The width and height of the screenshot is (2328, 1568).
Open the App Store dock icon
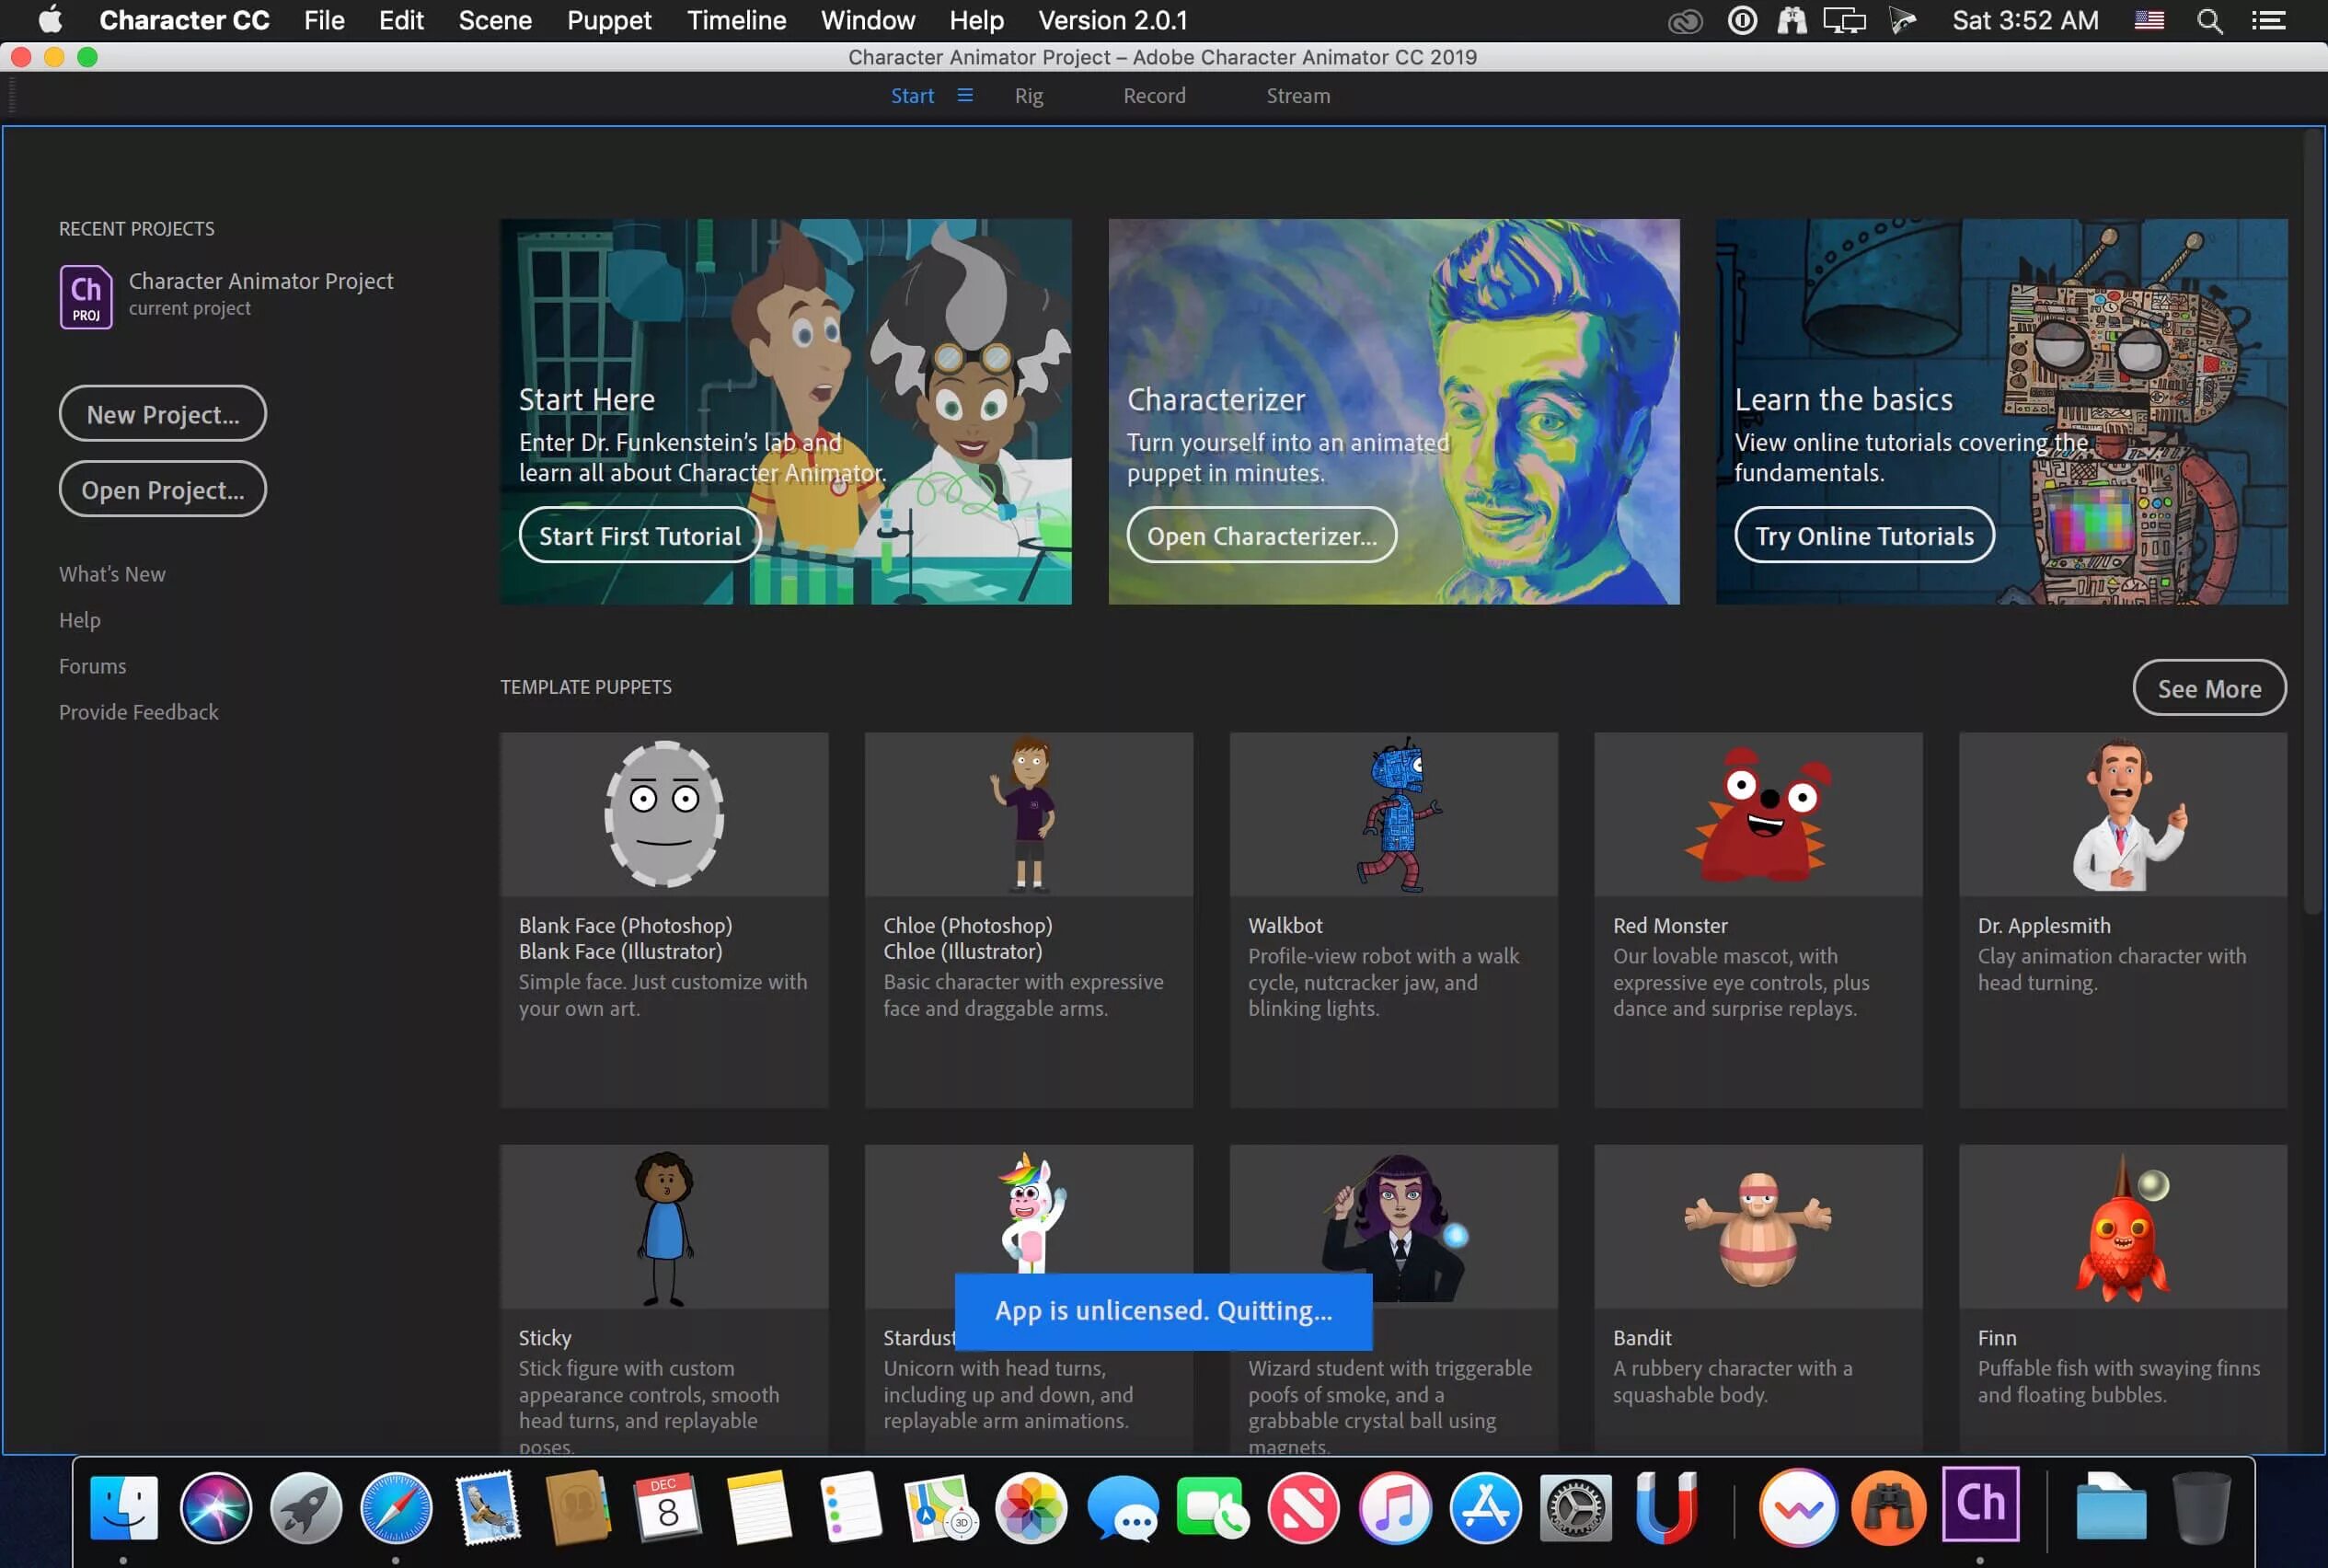click(1485, 1508)
